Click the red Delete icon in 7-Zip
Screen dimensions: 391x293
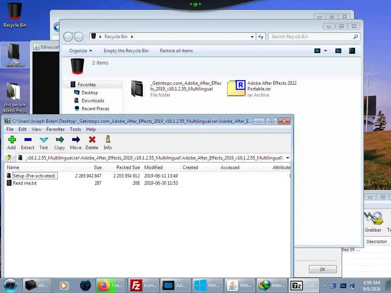(x=92, y=143)
